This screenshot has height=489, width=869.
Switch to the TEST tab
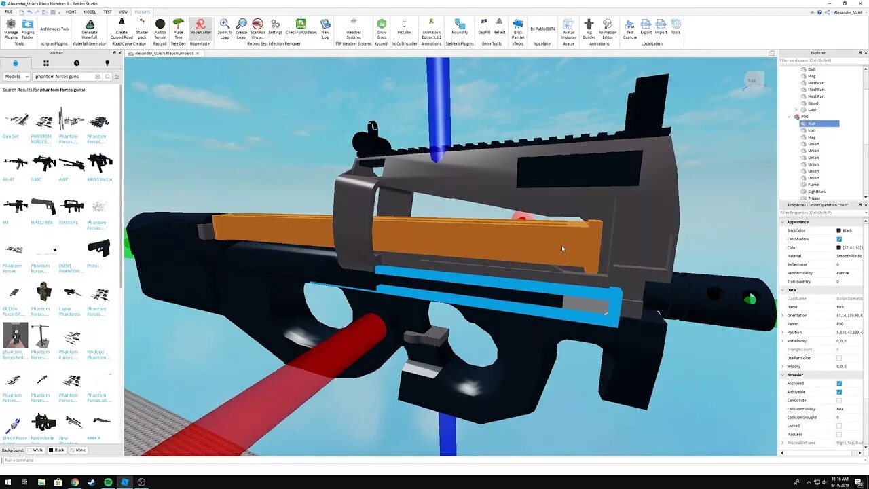coord(107,12)
